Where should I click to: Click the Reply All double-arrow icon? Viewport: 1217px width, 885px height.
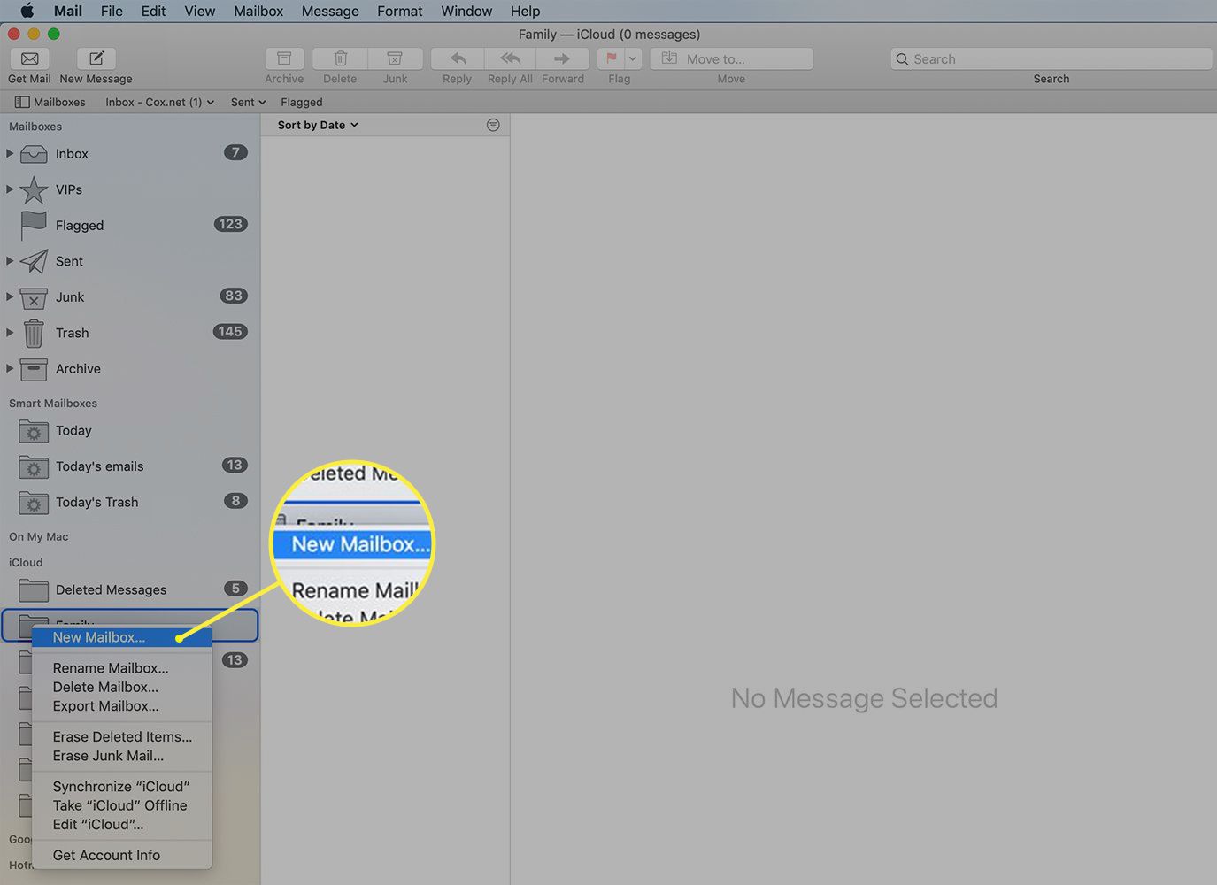tap(510, 58)
